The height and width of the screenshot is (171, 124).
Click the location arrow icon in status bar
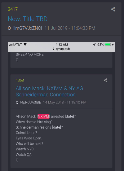pos(94,45)
